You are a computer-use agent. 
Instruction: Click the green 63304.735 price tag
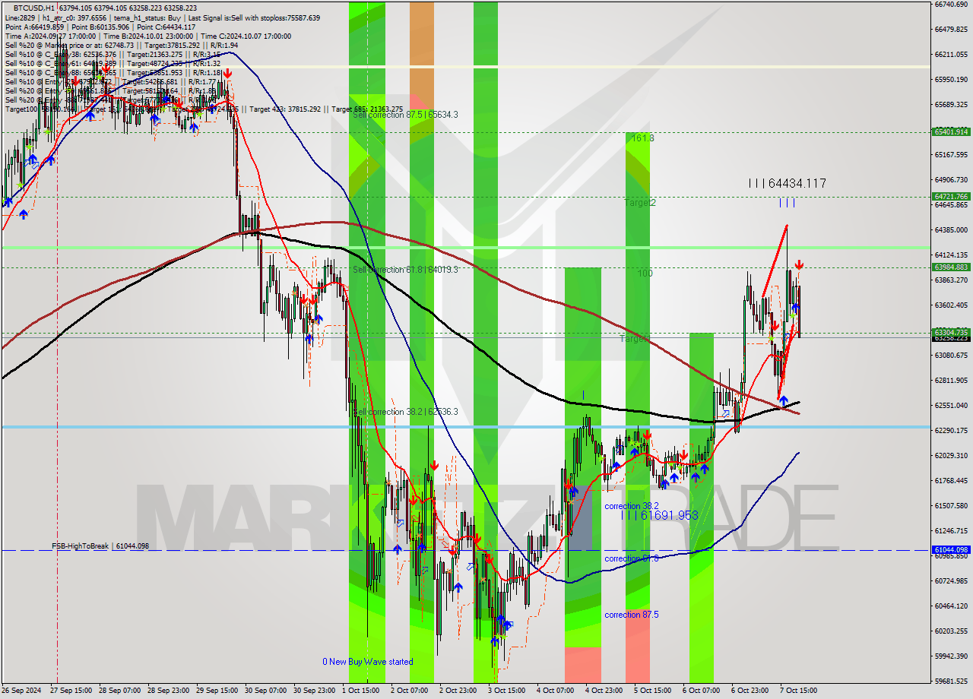[950, 332]
